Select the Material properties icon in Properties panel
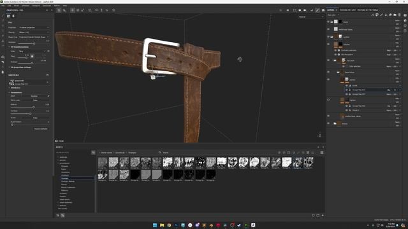Viewport: 408px width, 229px height. 8,16
